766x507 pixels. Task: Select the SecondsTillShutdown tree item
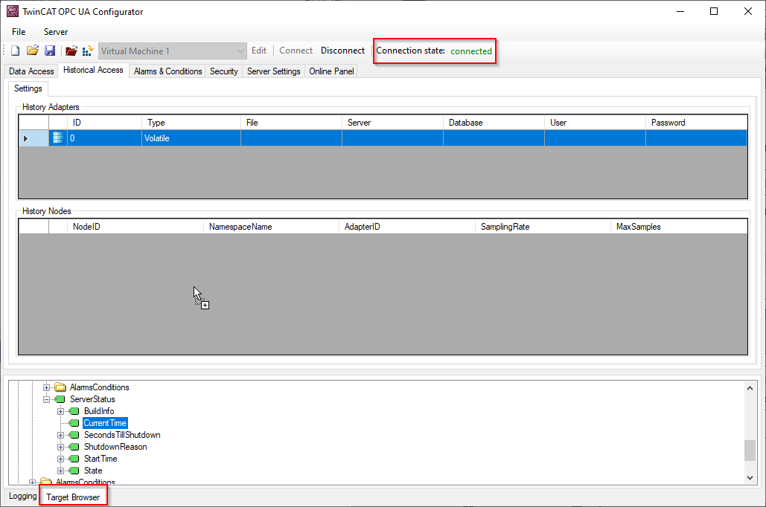click(122, 436)
